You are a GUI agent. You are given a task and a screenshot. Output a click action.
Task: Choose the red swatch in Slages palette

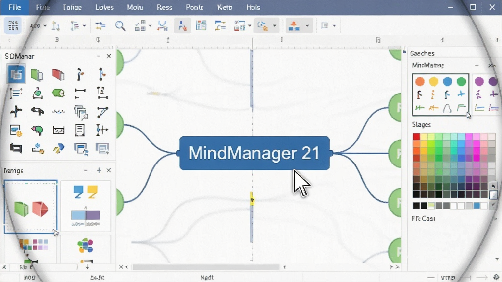416,137
